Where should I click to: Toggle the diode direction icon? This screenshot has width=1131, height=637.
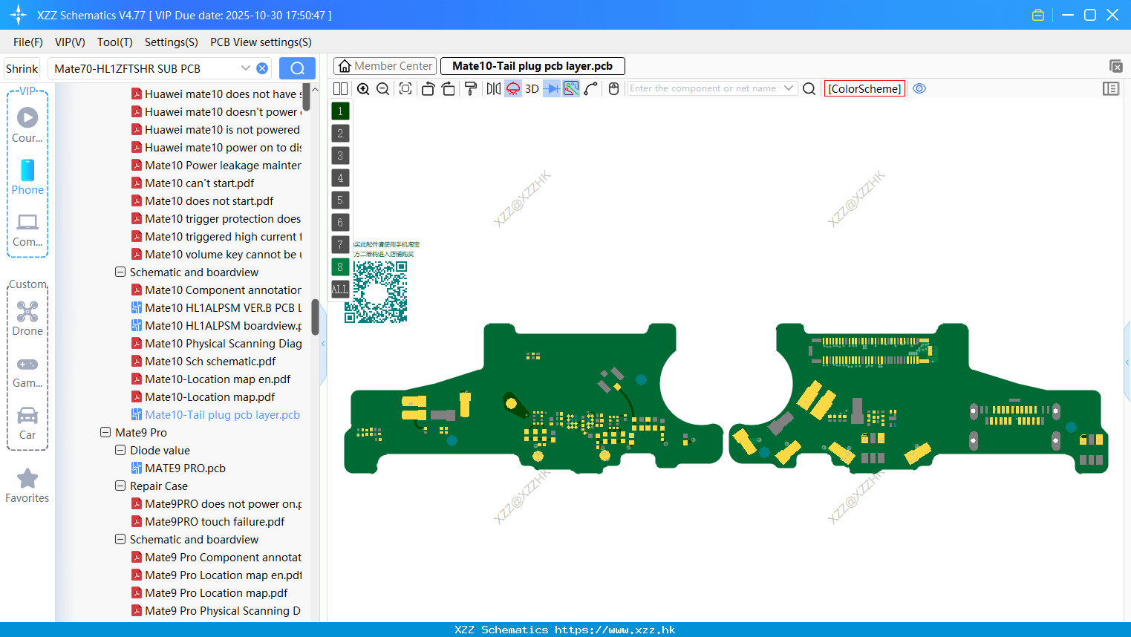[x=552, y=88]
